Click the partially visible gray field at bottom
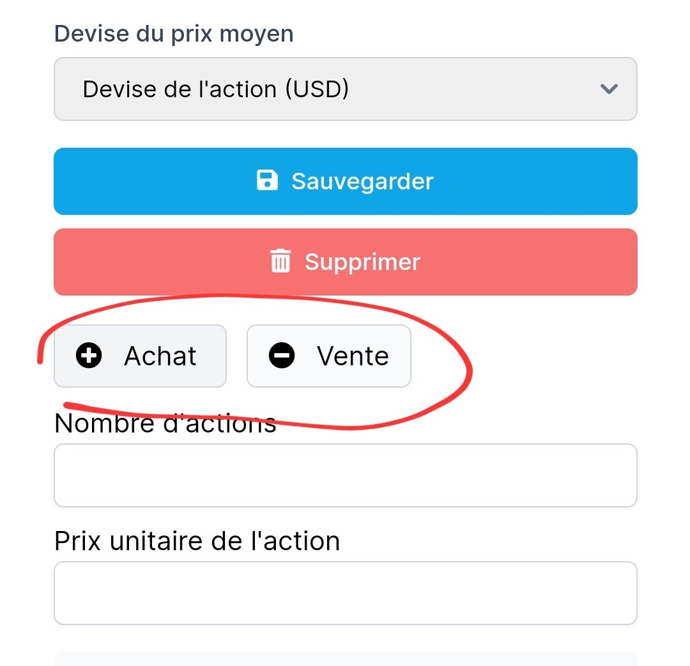Screen dimensions: 690x666 pos(345,659)
